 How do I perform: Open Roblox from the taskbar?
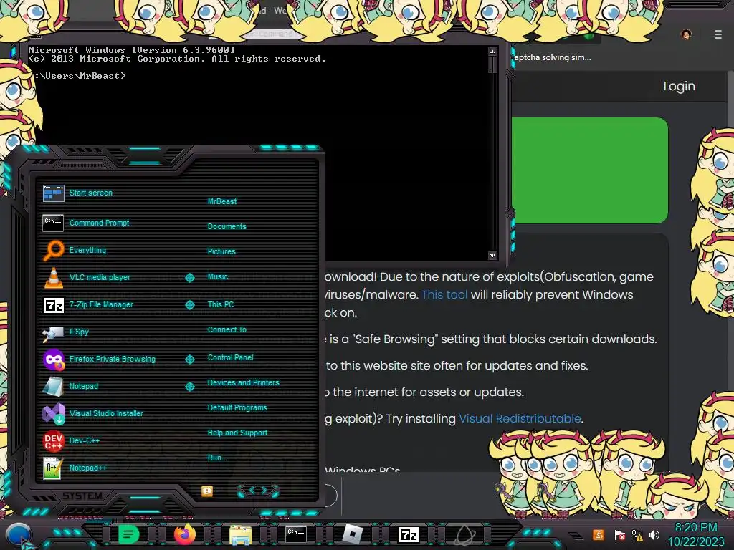coord(353,534)
